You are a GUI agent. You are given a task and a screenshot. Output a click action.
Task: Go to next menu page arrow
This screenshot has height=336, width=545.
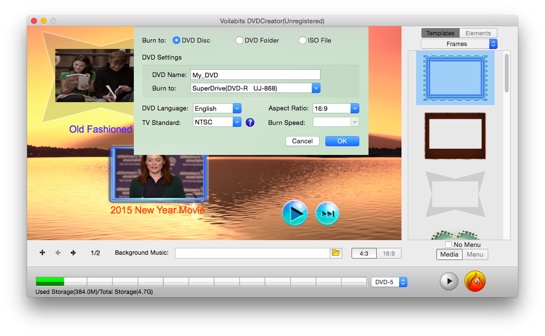pos(73,253)
